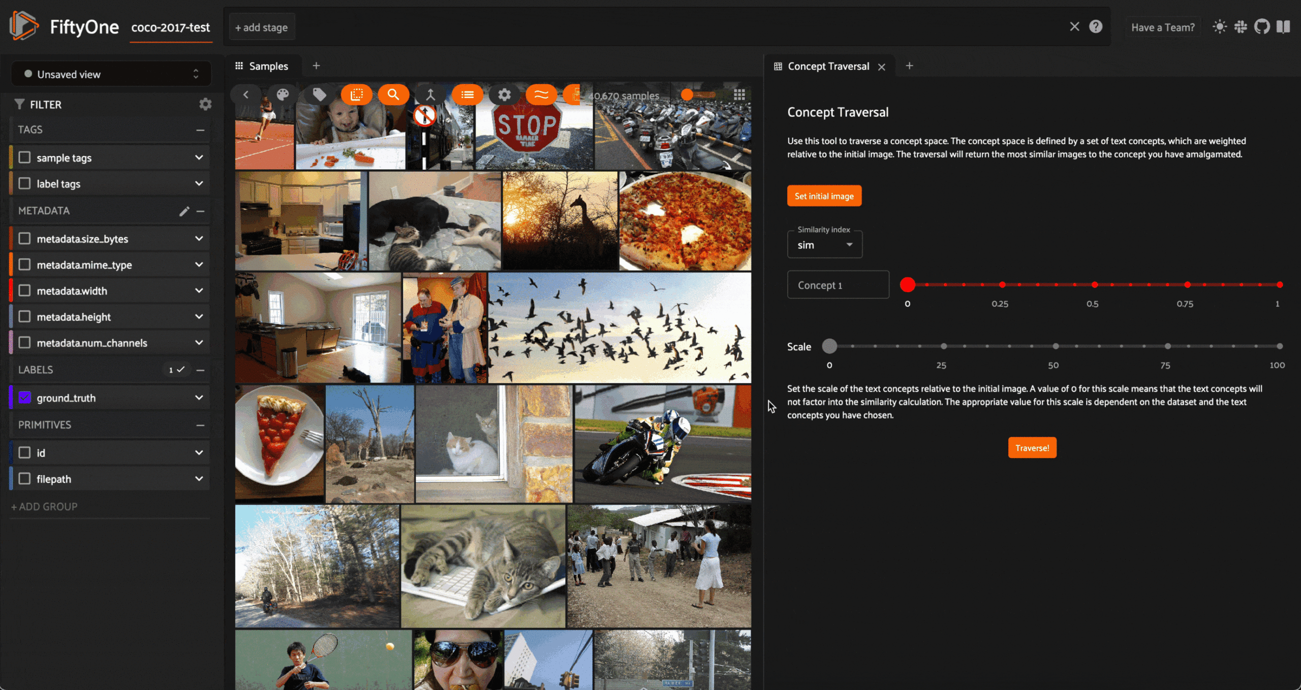Screen dimensions: 1301x690
Task: Click the tag samples icon
Action: click(319, 95)
